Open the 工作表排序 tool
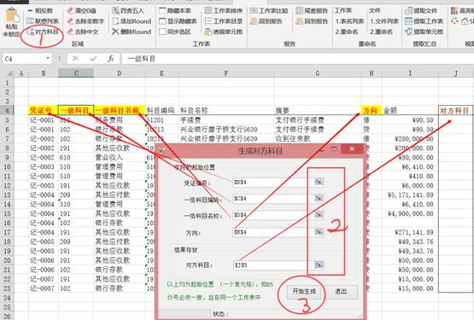The width and height of the screenshot is (474, 320). (x=224, y=11)
